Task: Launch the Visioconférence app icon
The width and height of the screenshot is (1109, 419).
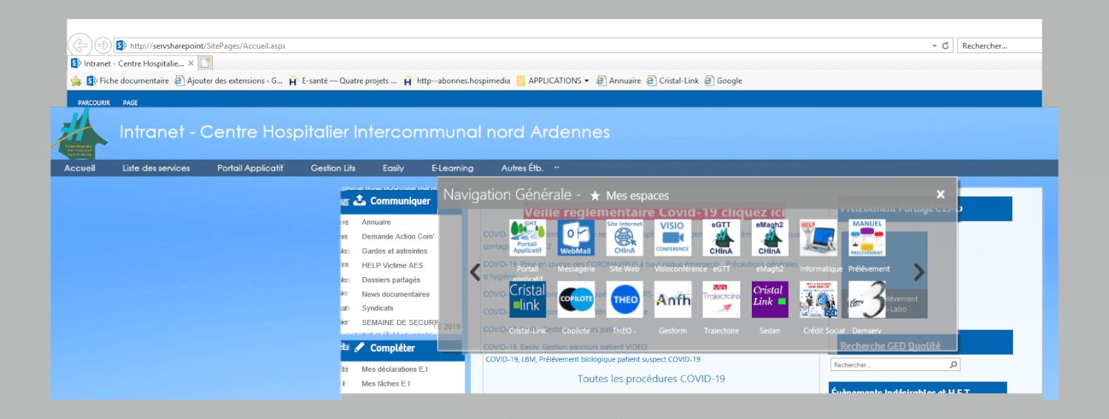Action: 672,238
